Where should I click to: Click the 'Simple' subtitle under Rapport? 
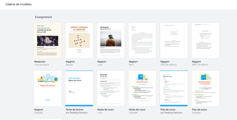69,65
